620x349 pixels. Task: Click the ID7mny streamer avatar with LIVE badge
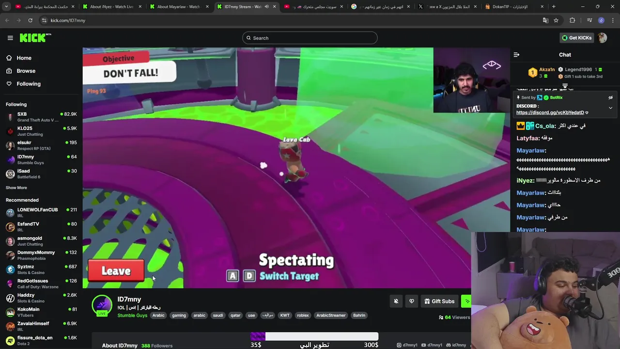[x=102, y=305]
